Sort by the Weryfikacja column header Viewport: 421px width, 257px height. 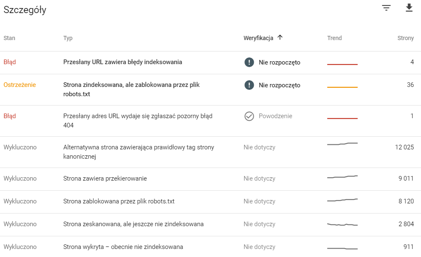click(x=258, y=38)
